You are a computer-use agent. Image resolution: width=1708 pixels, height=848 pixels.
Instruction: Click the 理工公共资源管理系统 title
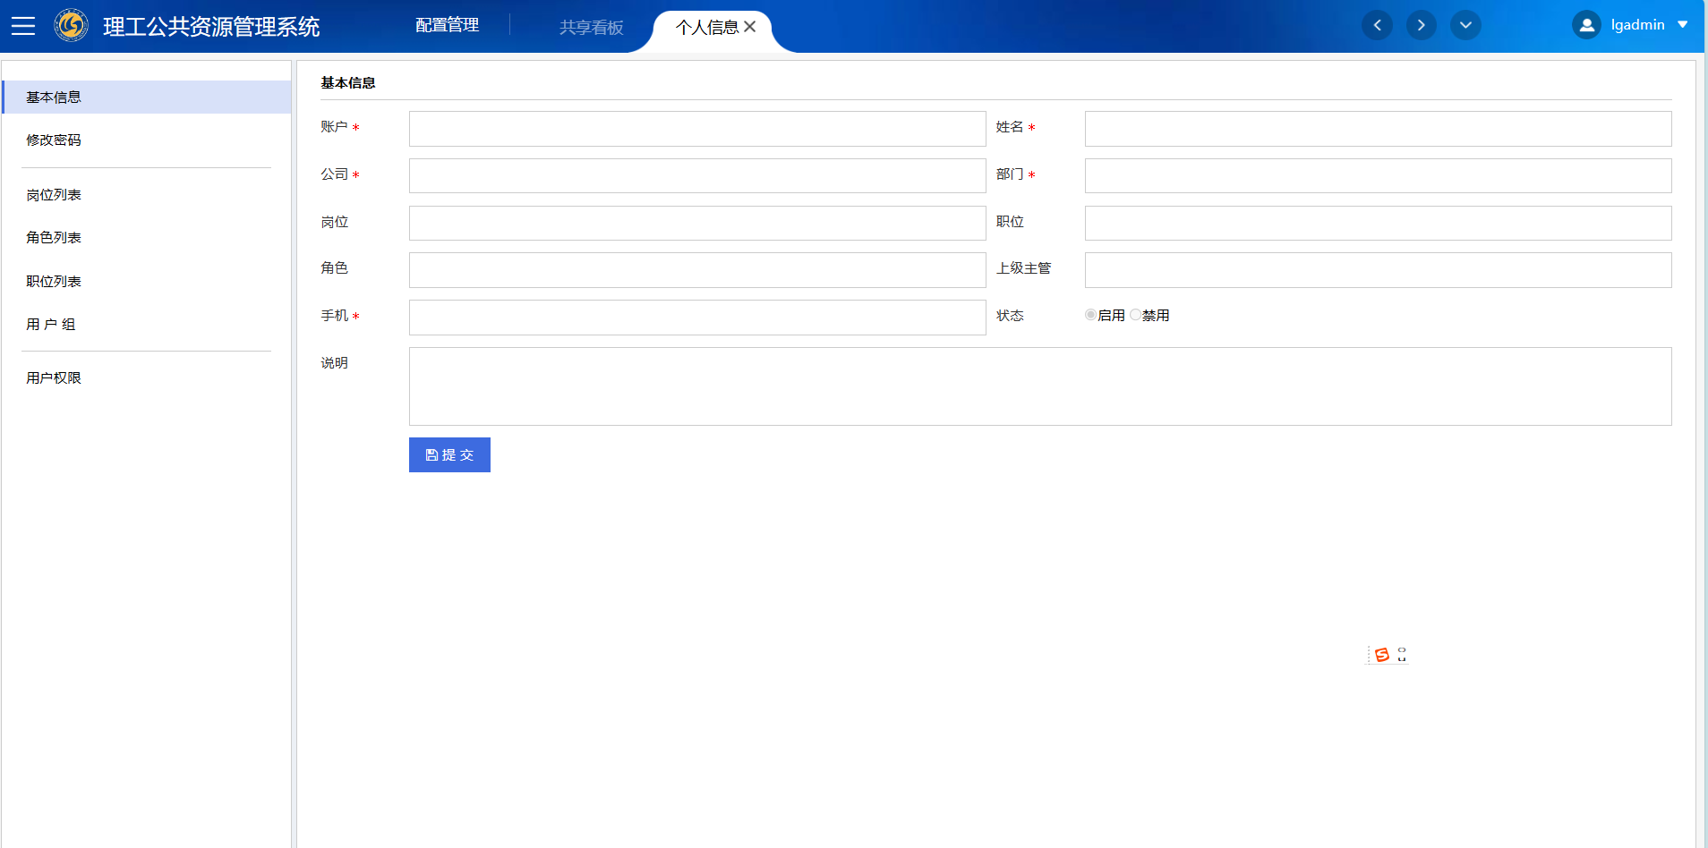pos(211,27)
